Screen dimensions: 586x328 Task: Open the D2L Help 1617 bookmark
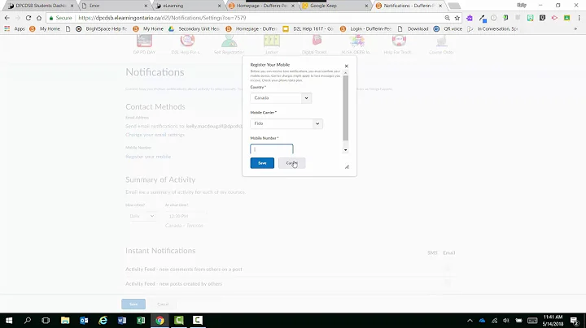(308, 28)
